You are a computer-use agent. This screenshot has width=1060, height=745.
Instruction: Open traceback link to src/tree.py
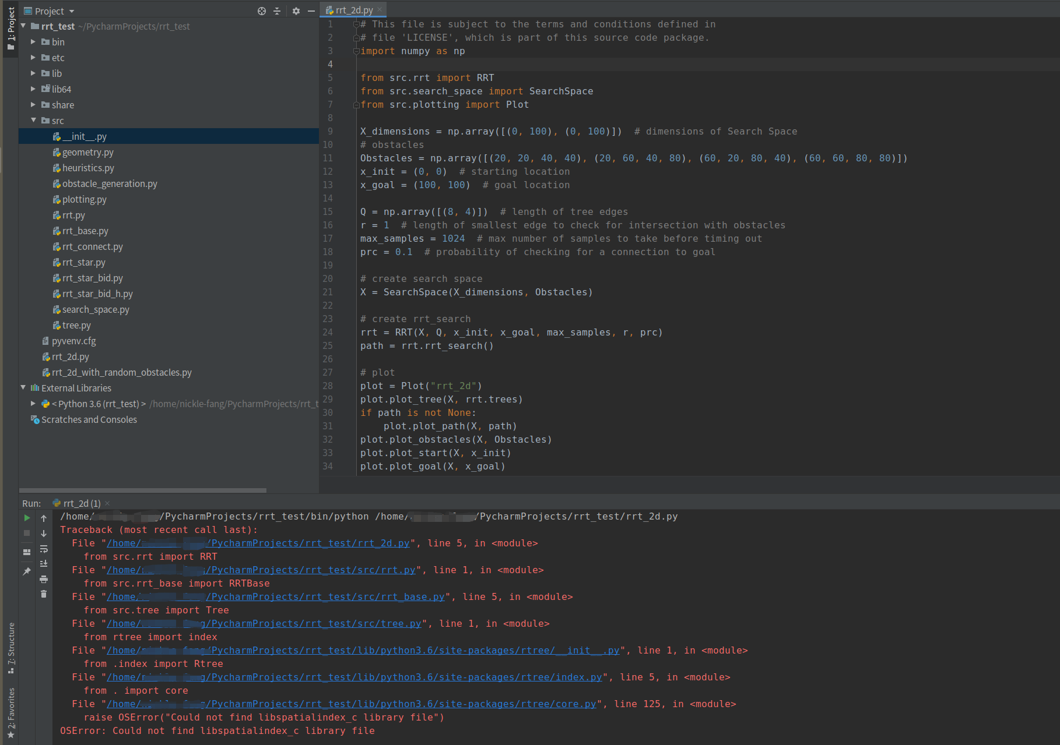coord(264,623)
